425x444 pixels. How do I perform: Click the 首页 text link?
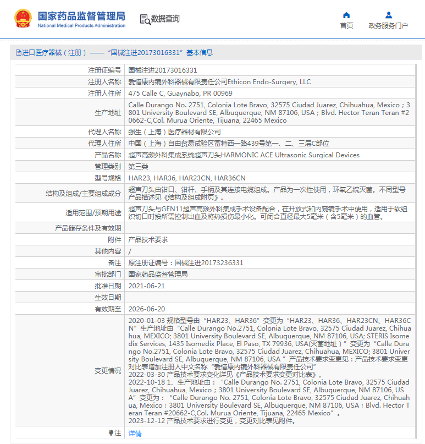346,26
